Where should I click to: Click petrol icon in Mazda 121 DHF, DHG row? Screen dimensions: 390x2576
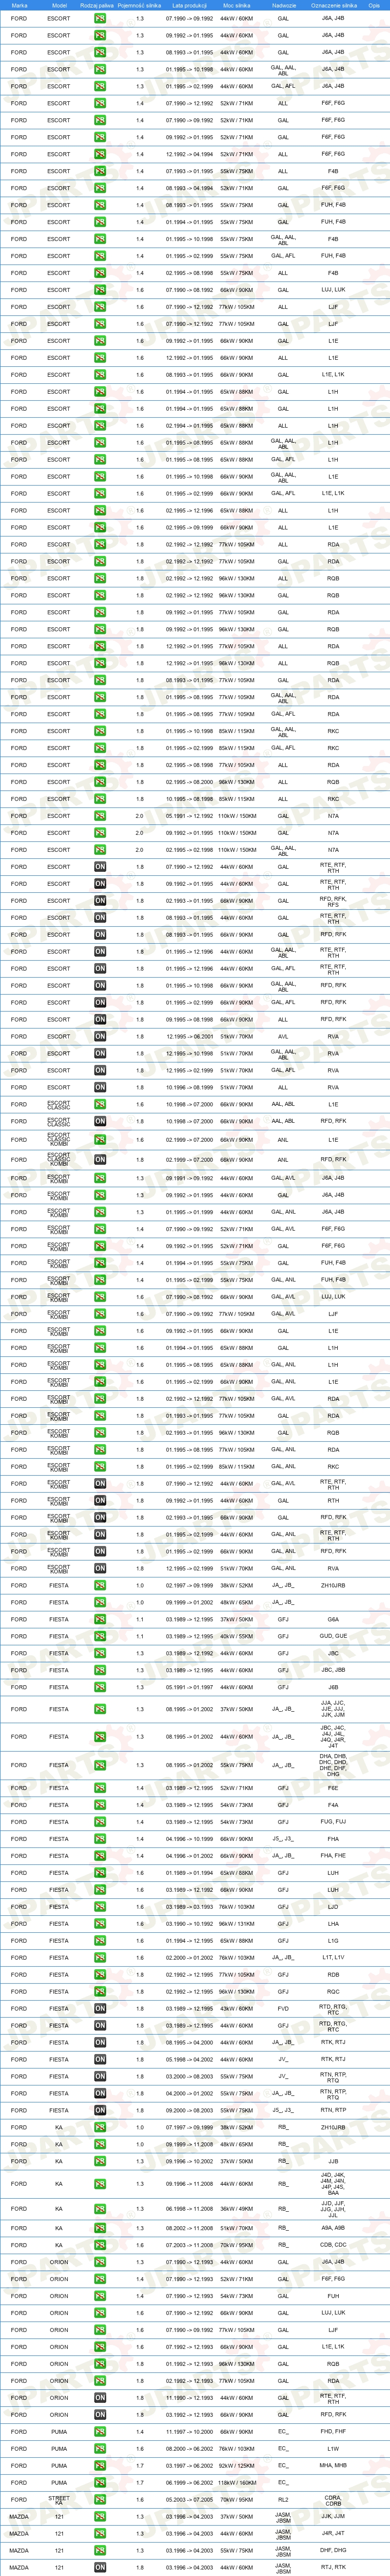click(x=100, y=2550)
